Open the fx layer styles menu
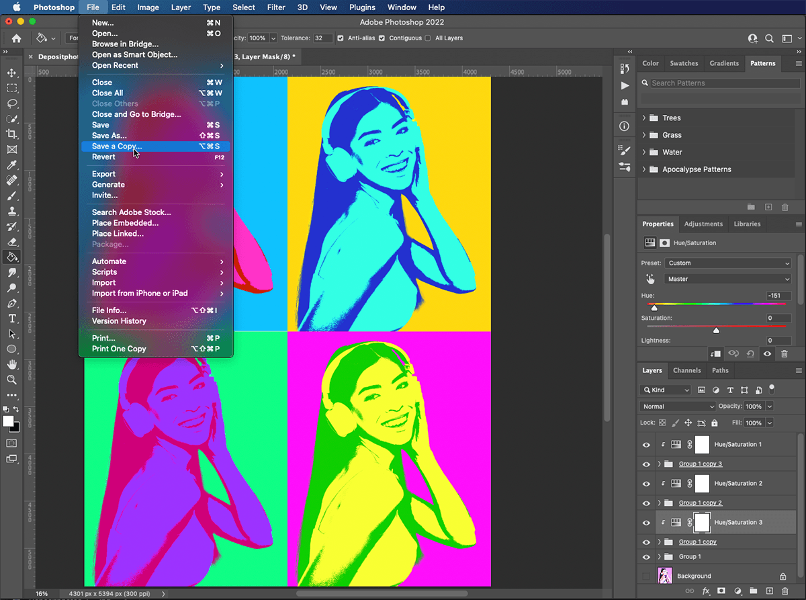 pyautogui.click(x=705, y=589)
